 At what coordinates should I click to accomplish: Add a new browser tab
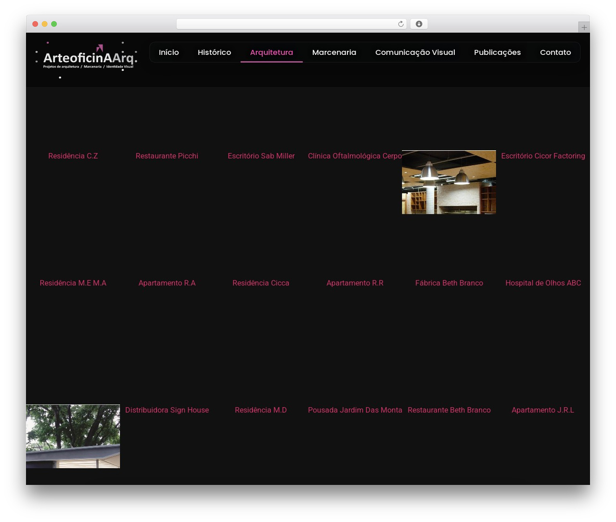(x=584, y=27)
